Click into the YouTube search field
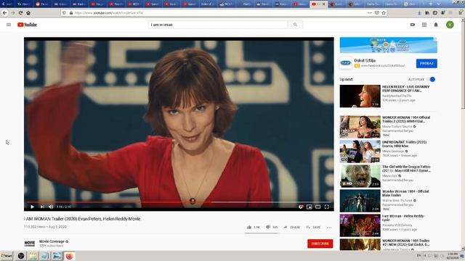Screen dimensions: 465x261 (x=218, y=25)
